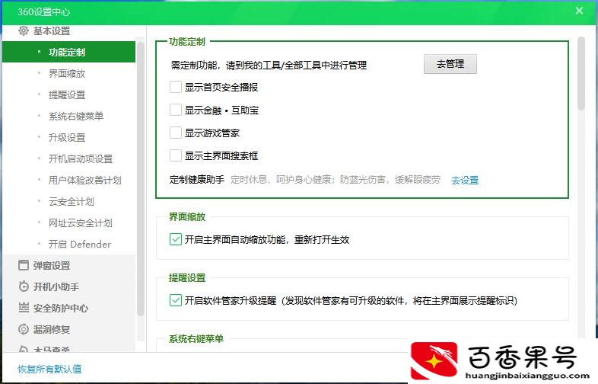Close the 360设置中心 window
Image resolution: width=598 pixels, height=384 pixels.
tap(579, 11)
